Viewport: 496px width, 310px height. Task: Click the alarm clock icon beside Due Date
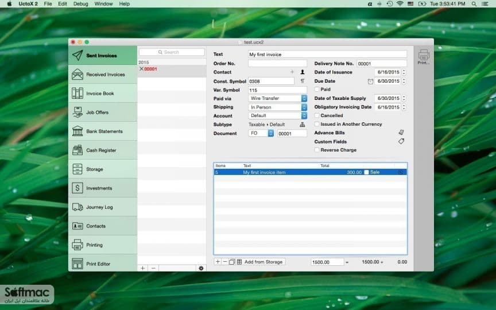[370, 82]
